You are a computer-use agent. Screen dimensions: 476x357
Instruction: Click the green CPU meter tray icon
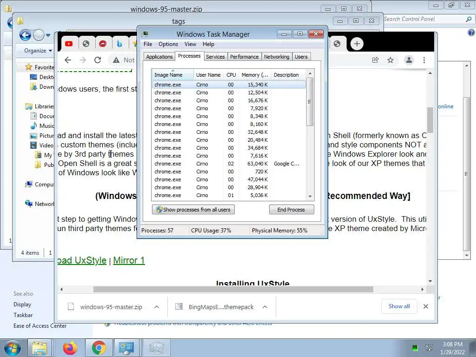415,348
